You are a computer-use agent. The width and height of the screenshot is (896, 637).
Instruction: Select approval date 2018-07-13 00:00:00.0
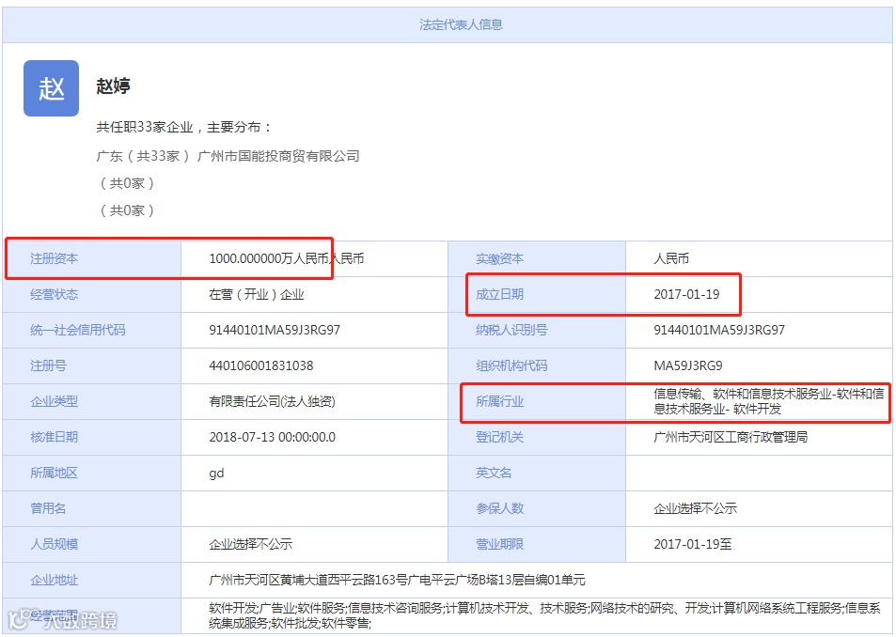(272, 437)
